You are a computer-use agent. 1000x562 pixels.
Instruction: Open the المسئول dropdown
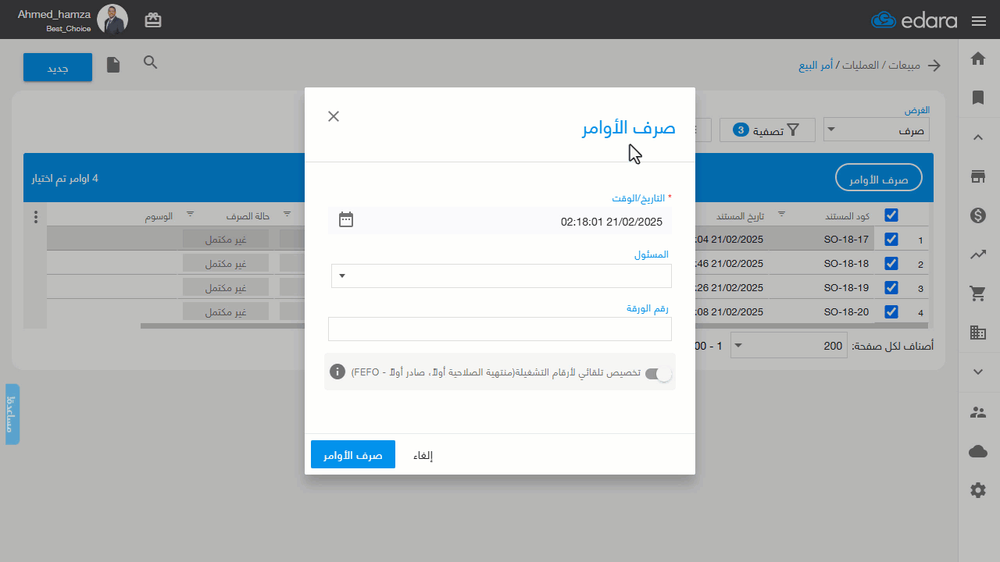(502, 276)
